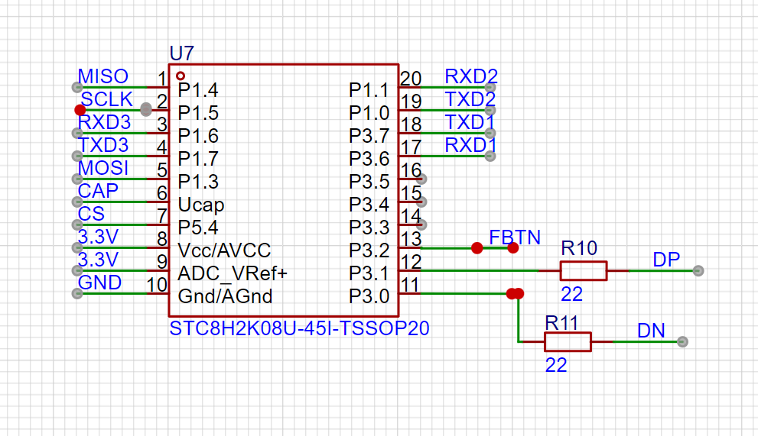The width and height of the screenshot is (758, 436).
Task: Click the P3.4 pin name
Action: [369, 205]
